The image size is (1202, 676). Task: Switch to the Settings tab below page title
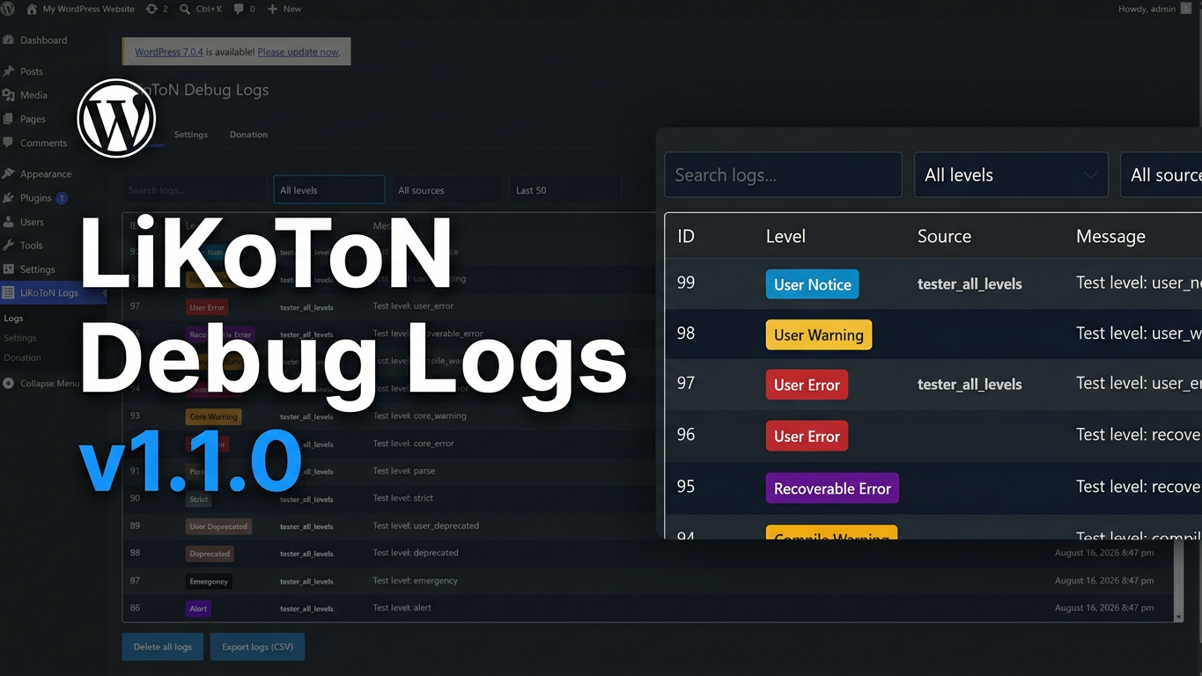(x=191, y=135)
